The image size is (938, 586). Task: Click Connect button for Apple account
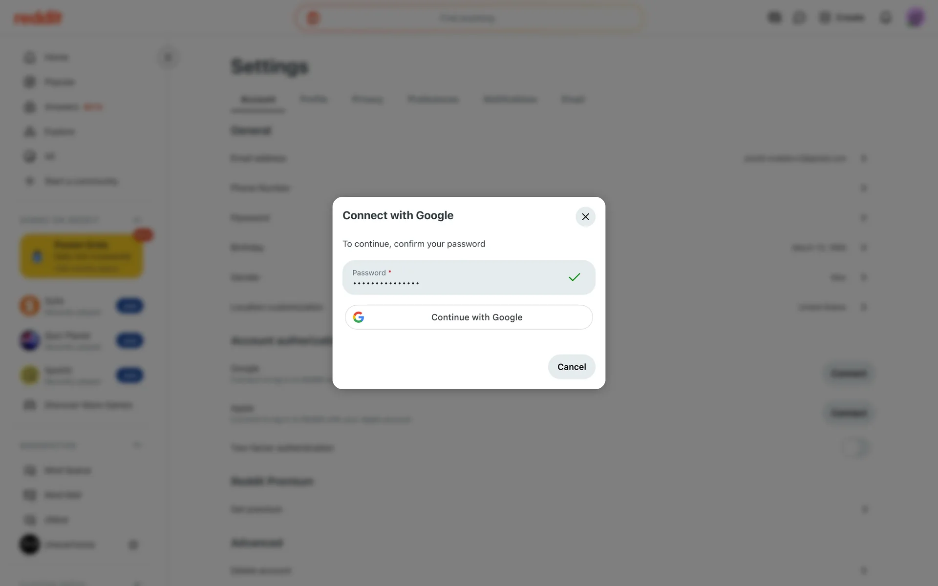[x=849, y=413]
